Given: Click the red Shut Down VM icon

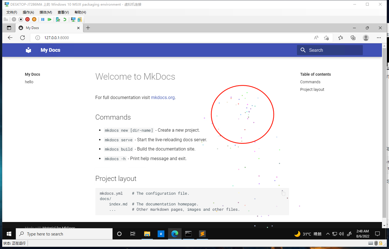Looking at the screenshot, I should (x=27, y=19).
